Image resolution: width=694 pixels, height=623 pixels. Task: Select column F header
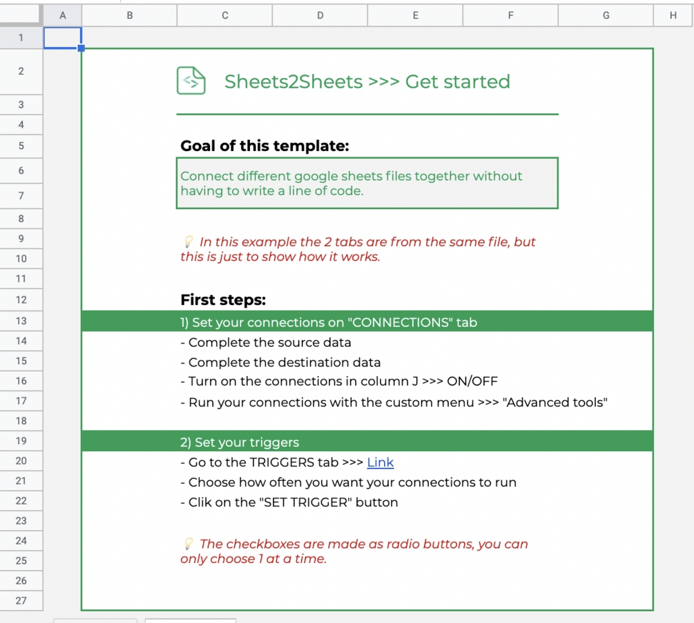(511, 15)
